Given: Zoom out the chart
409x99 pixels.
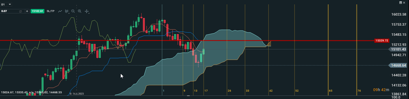Looking at the screenshot, I should coord(73,11).
